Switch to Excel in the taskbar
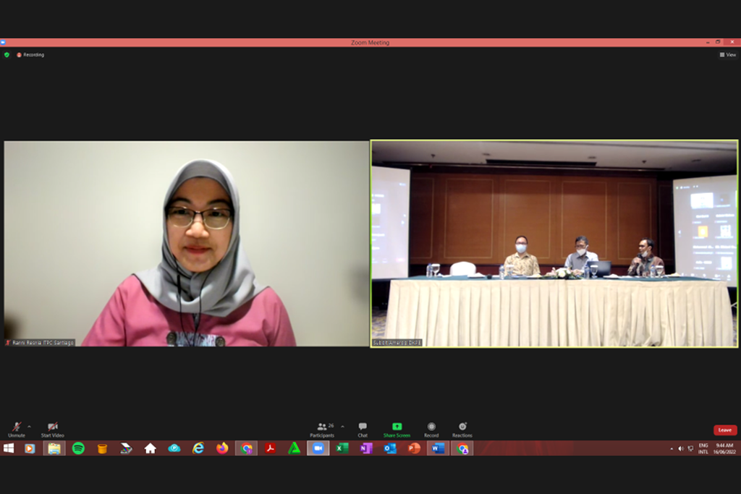741x494 pixels. (x=342, y=448)
